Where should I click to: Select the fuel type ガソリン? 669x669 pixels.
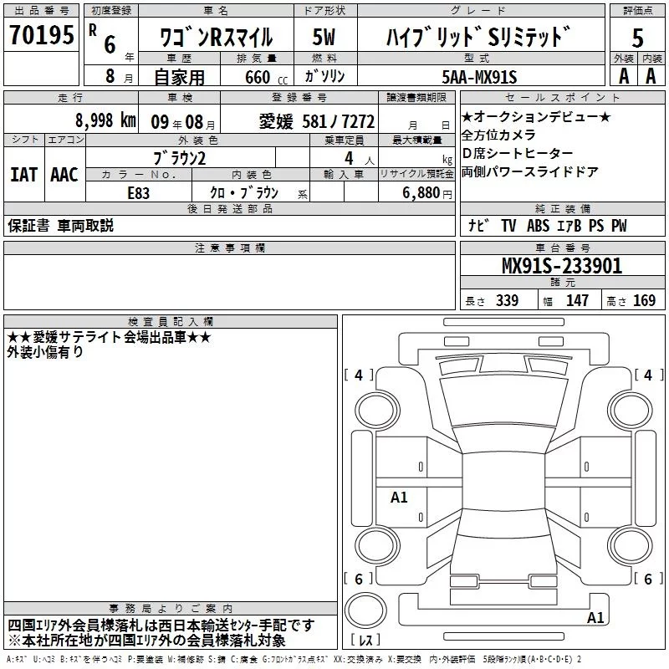tap(324, 76)
